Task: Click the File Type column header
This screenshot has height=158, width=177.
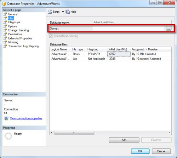Action: pos(79,49)
